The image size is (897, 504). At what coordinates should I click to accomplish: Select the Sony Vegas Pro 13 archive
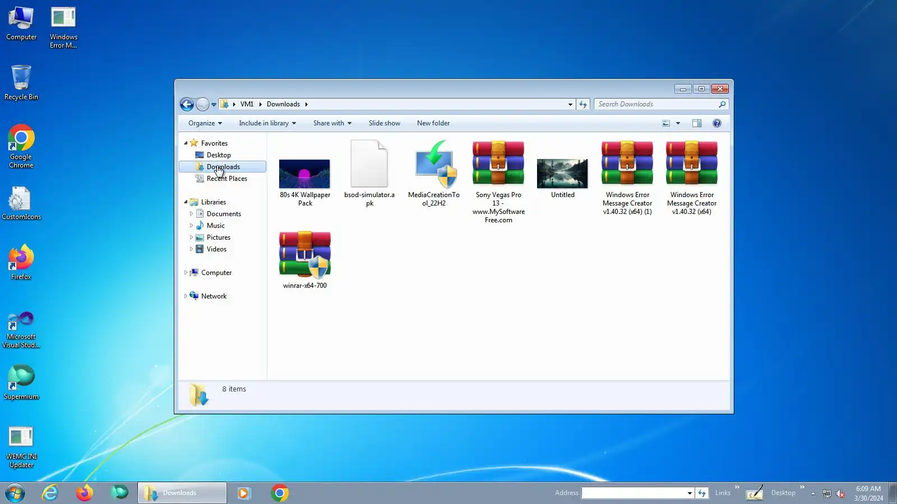click(x=498, y=182)
